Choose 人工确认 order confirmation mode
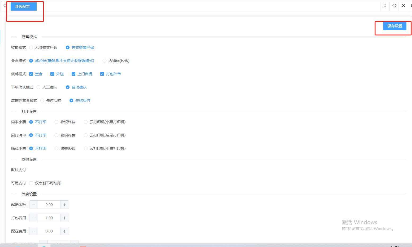412x247 pixels. tap(38, 87)
